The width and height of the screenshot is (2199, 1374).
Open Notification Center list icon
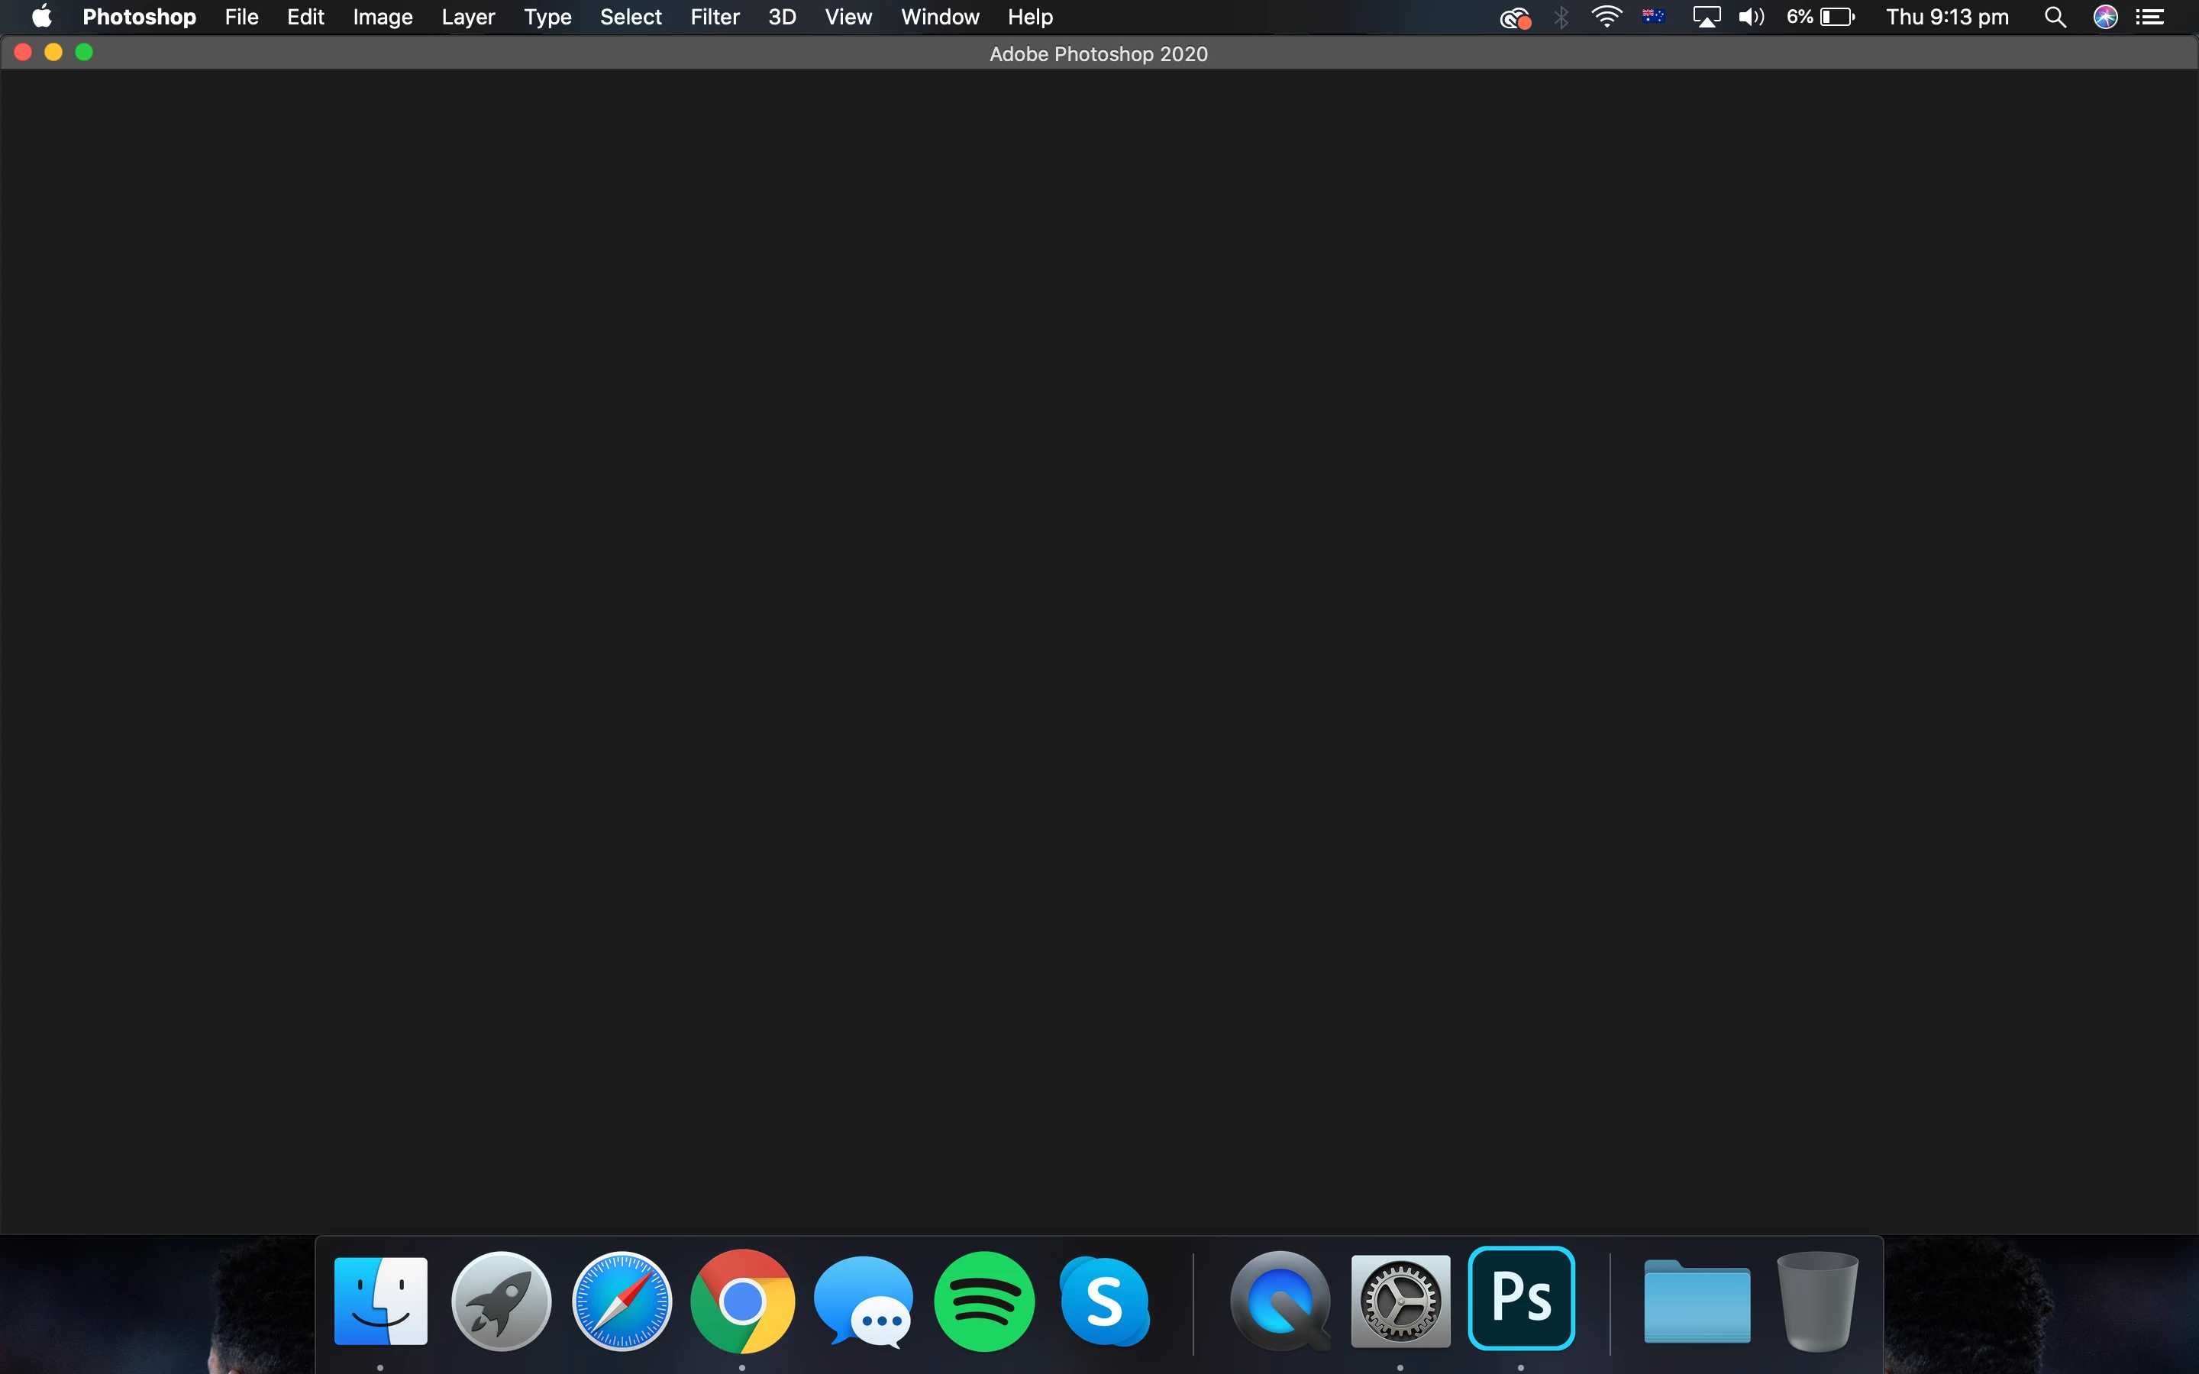coord(2150,18)
